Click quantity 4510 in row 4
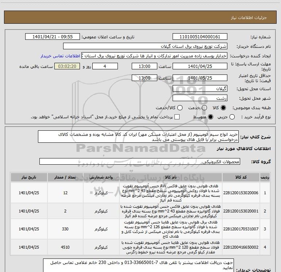Viewport: 281px width, 272px height. [65, 247]
